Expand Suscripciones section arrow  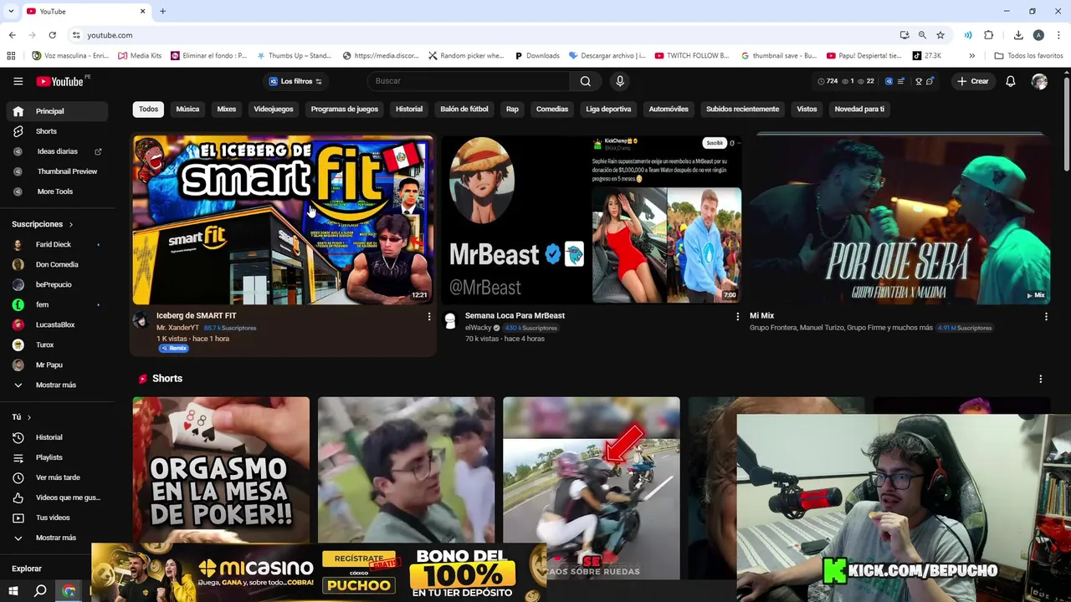[x=71, y=224]
